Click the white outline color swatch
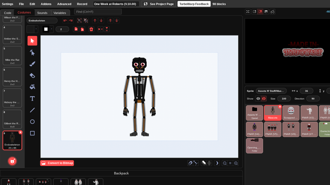 click(46, 29)
